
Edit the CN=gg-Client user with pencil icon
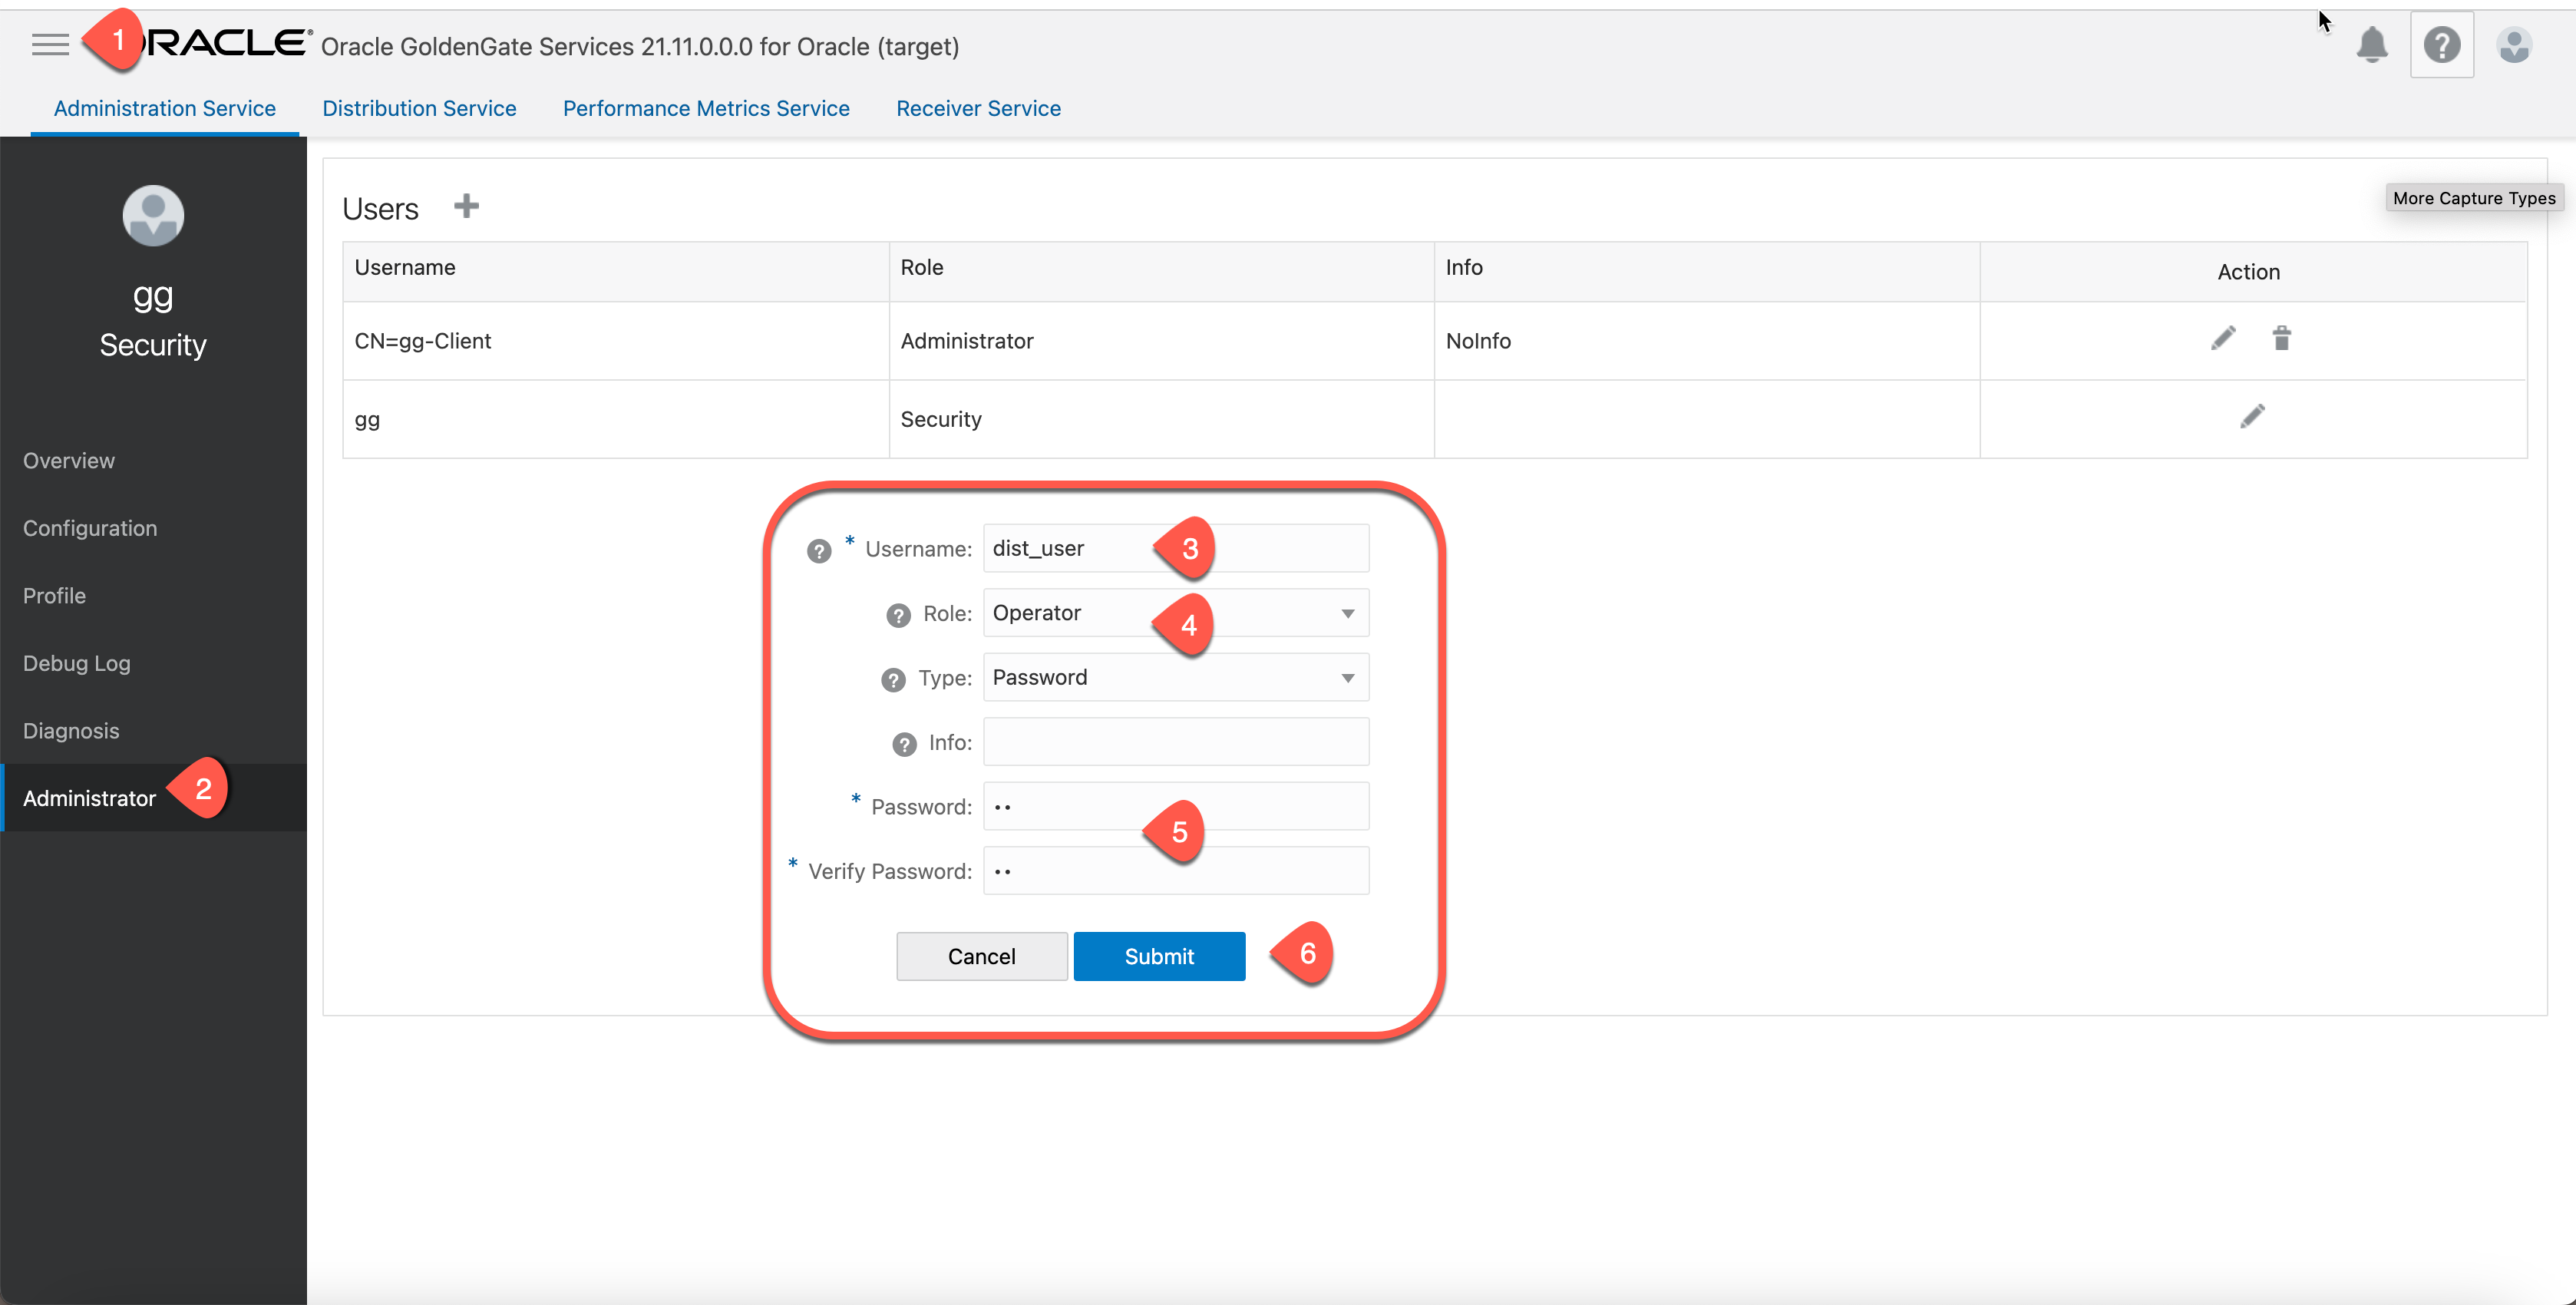pos(2222,339)
